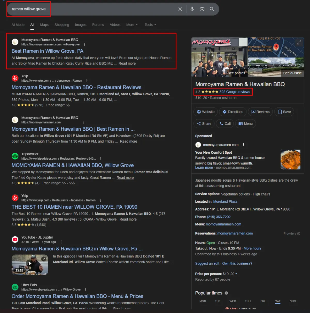Click phone number (215) 366-7202
Screen dimensions: 310x313
[219, 217]
